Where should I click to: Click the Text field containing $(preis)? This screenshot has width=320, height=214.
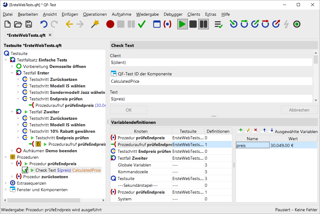(x=211, y=99)
